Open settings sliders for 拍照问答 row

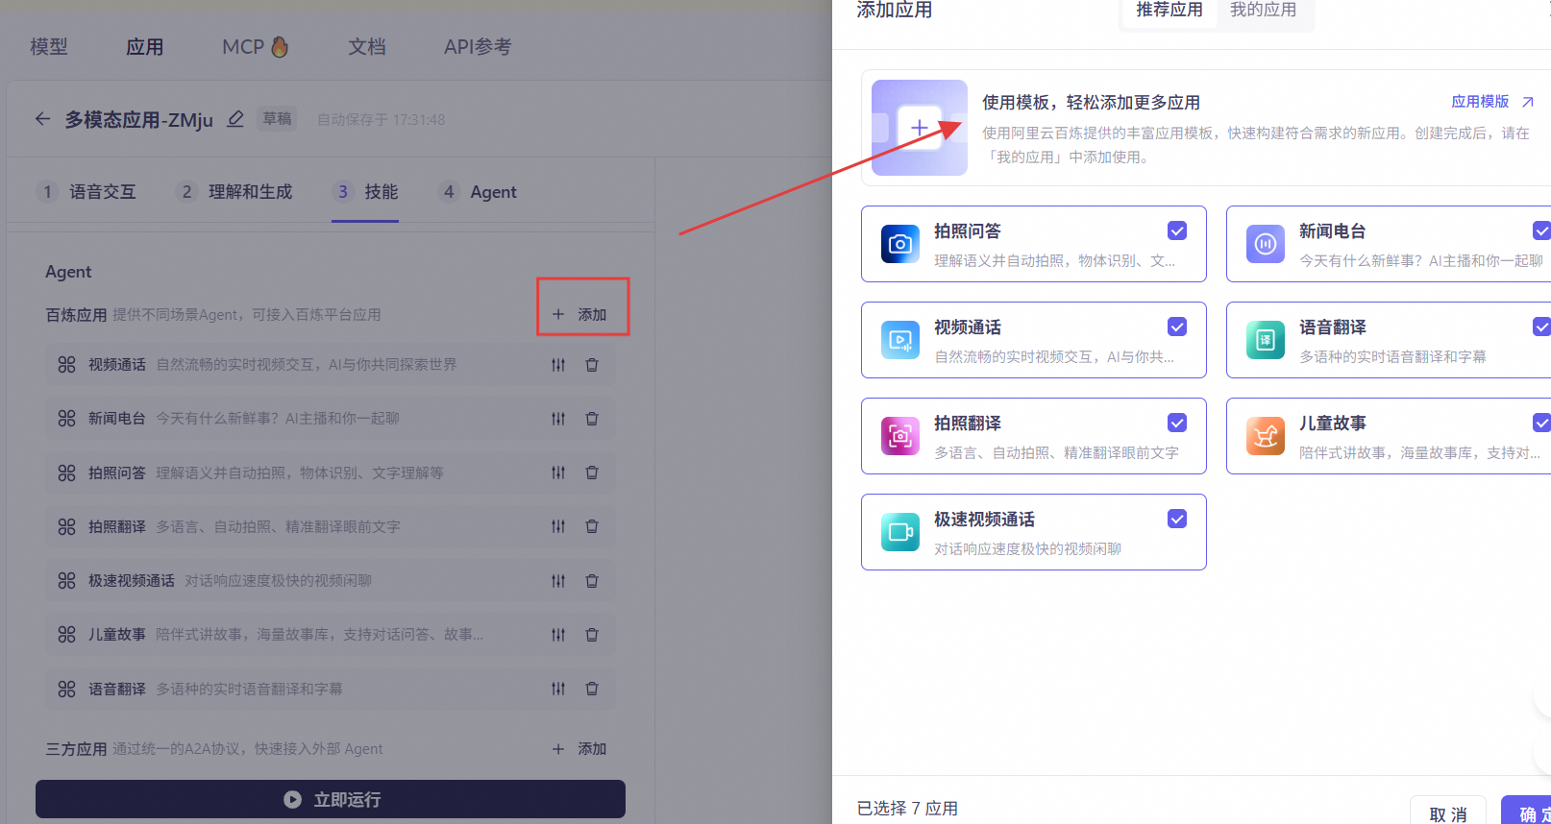pyautogui.click(x=558, y=473)
